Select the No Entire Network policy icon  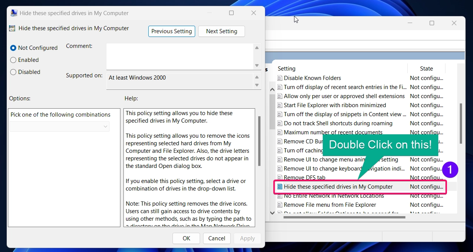click(280, 196)
